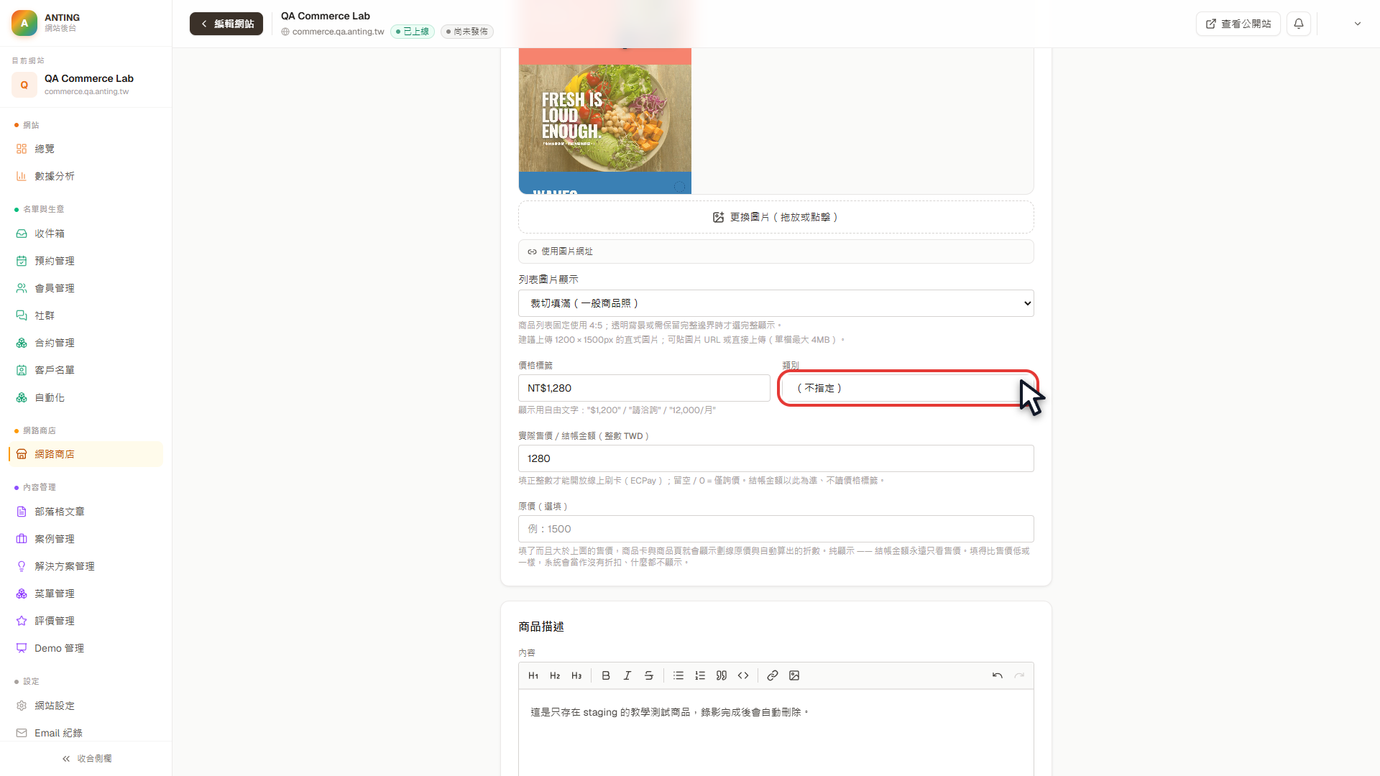
Task: Click the 尚未發佈 status badge
Action: (x=467, y=32)
